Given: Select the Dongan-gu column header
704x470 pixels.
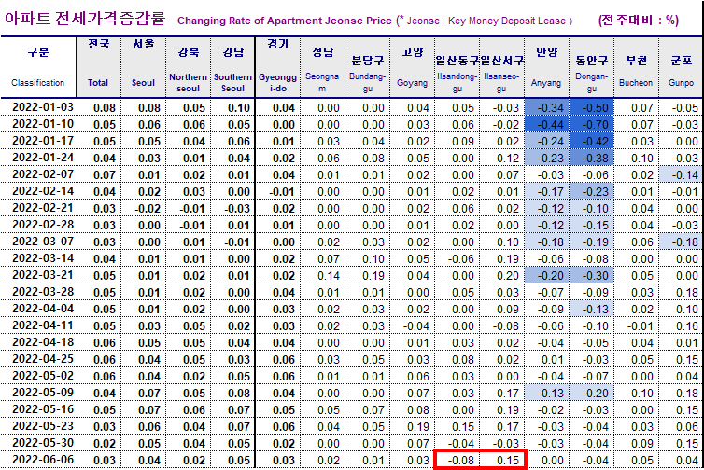Looking at the screenshot, I should (x=591, y=67).
